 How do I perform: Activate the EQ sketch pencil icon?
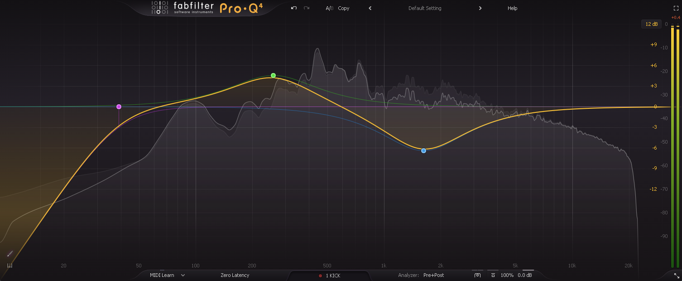pos(10,254)
